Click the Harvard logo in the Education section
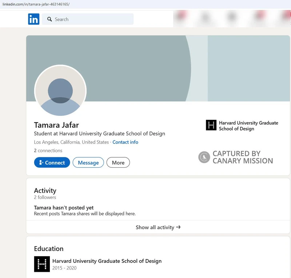 click(x=42, y=264)
